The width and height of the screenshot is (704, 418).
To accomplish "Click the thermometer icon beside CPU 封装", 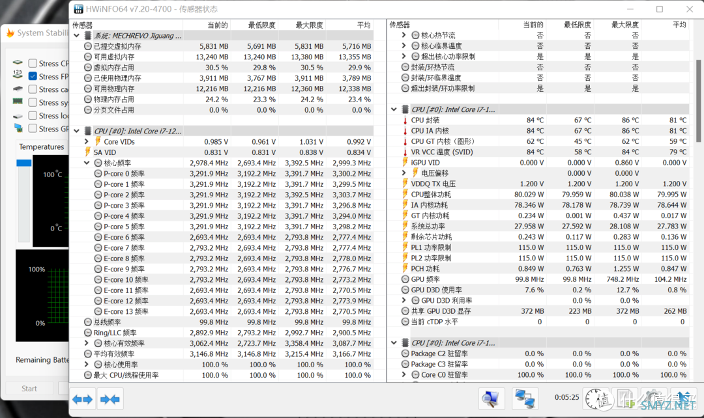I will click(405, 120).
